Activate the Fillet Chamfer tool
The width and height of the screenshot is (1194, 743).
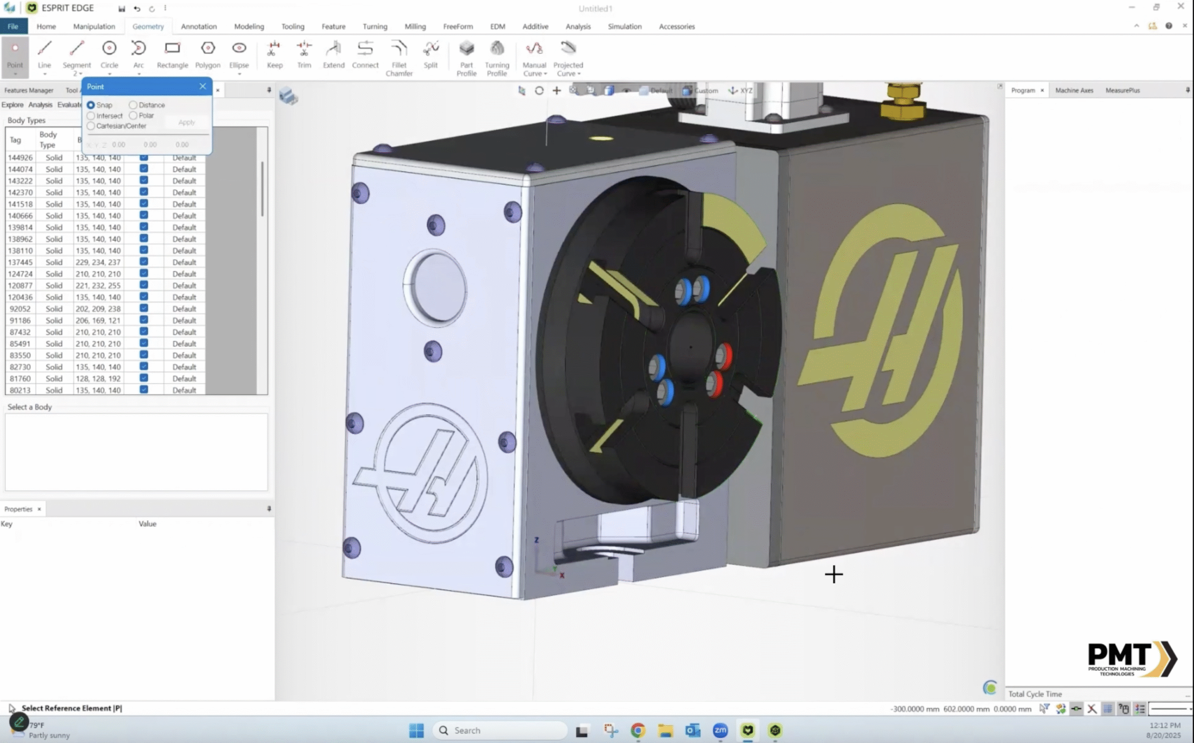click(x=399, y=58)
